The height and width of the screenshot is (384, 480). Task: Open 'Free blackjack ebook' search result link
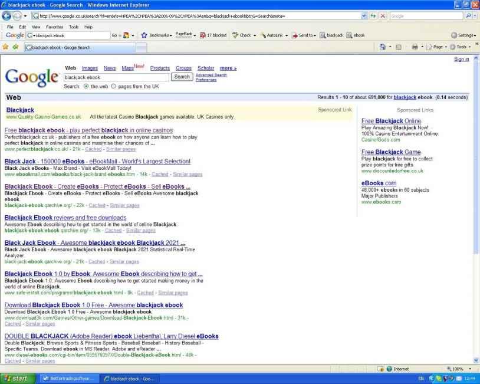[88, 130]
